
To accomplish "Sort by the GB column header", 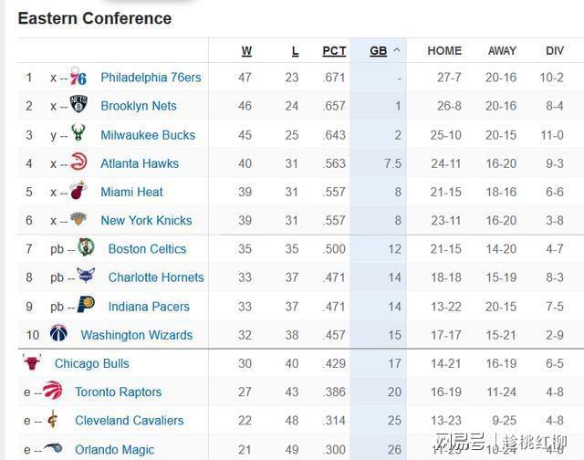I will point(379,51).
